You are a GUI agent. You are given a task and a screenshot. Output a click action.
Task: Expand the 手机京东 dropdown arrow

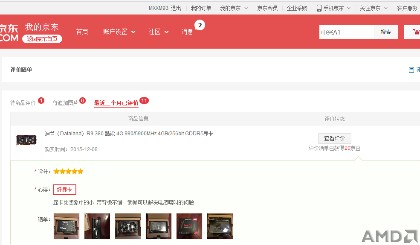click(349, 8)
